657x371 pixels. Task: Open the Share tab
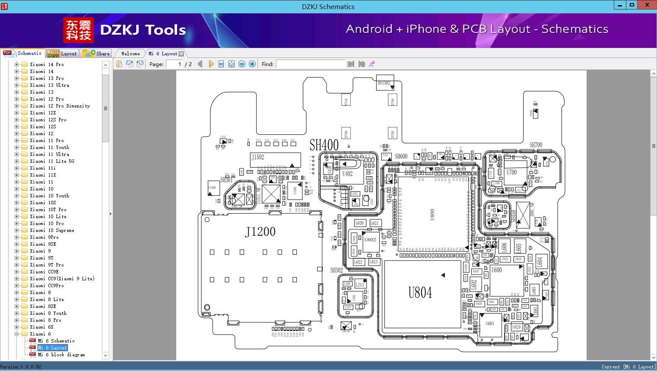(x=96, y=53)
